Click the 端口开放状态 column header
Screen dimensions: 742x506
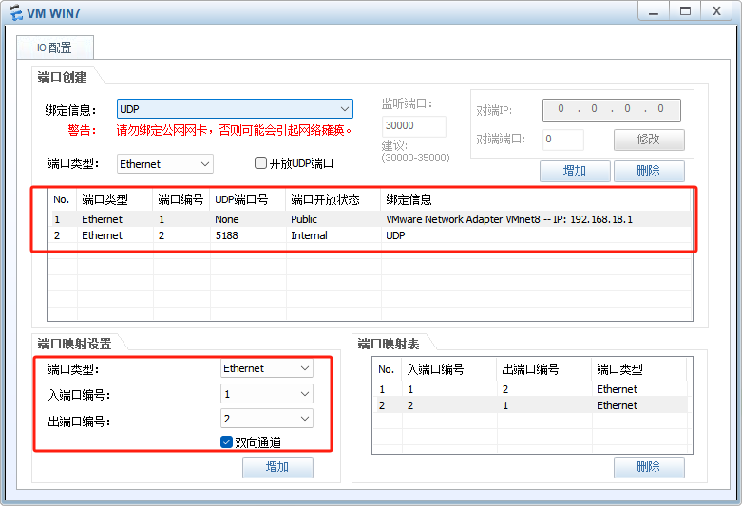[333, 199]
